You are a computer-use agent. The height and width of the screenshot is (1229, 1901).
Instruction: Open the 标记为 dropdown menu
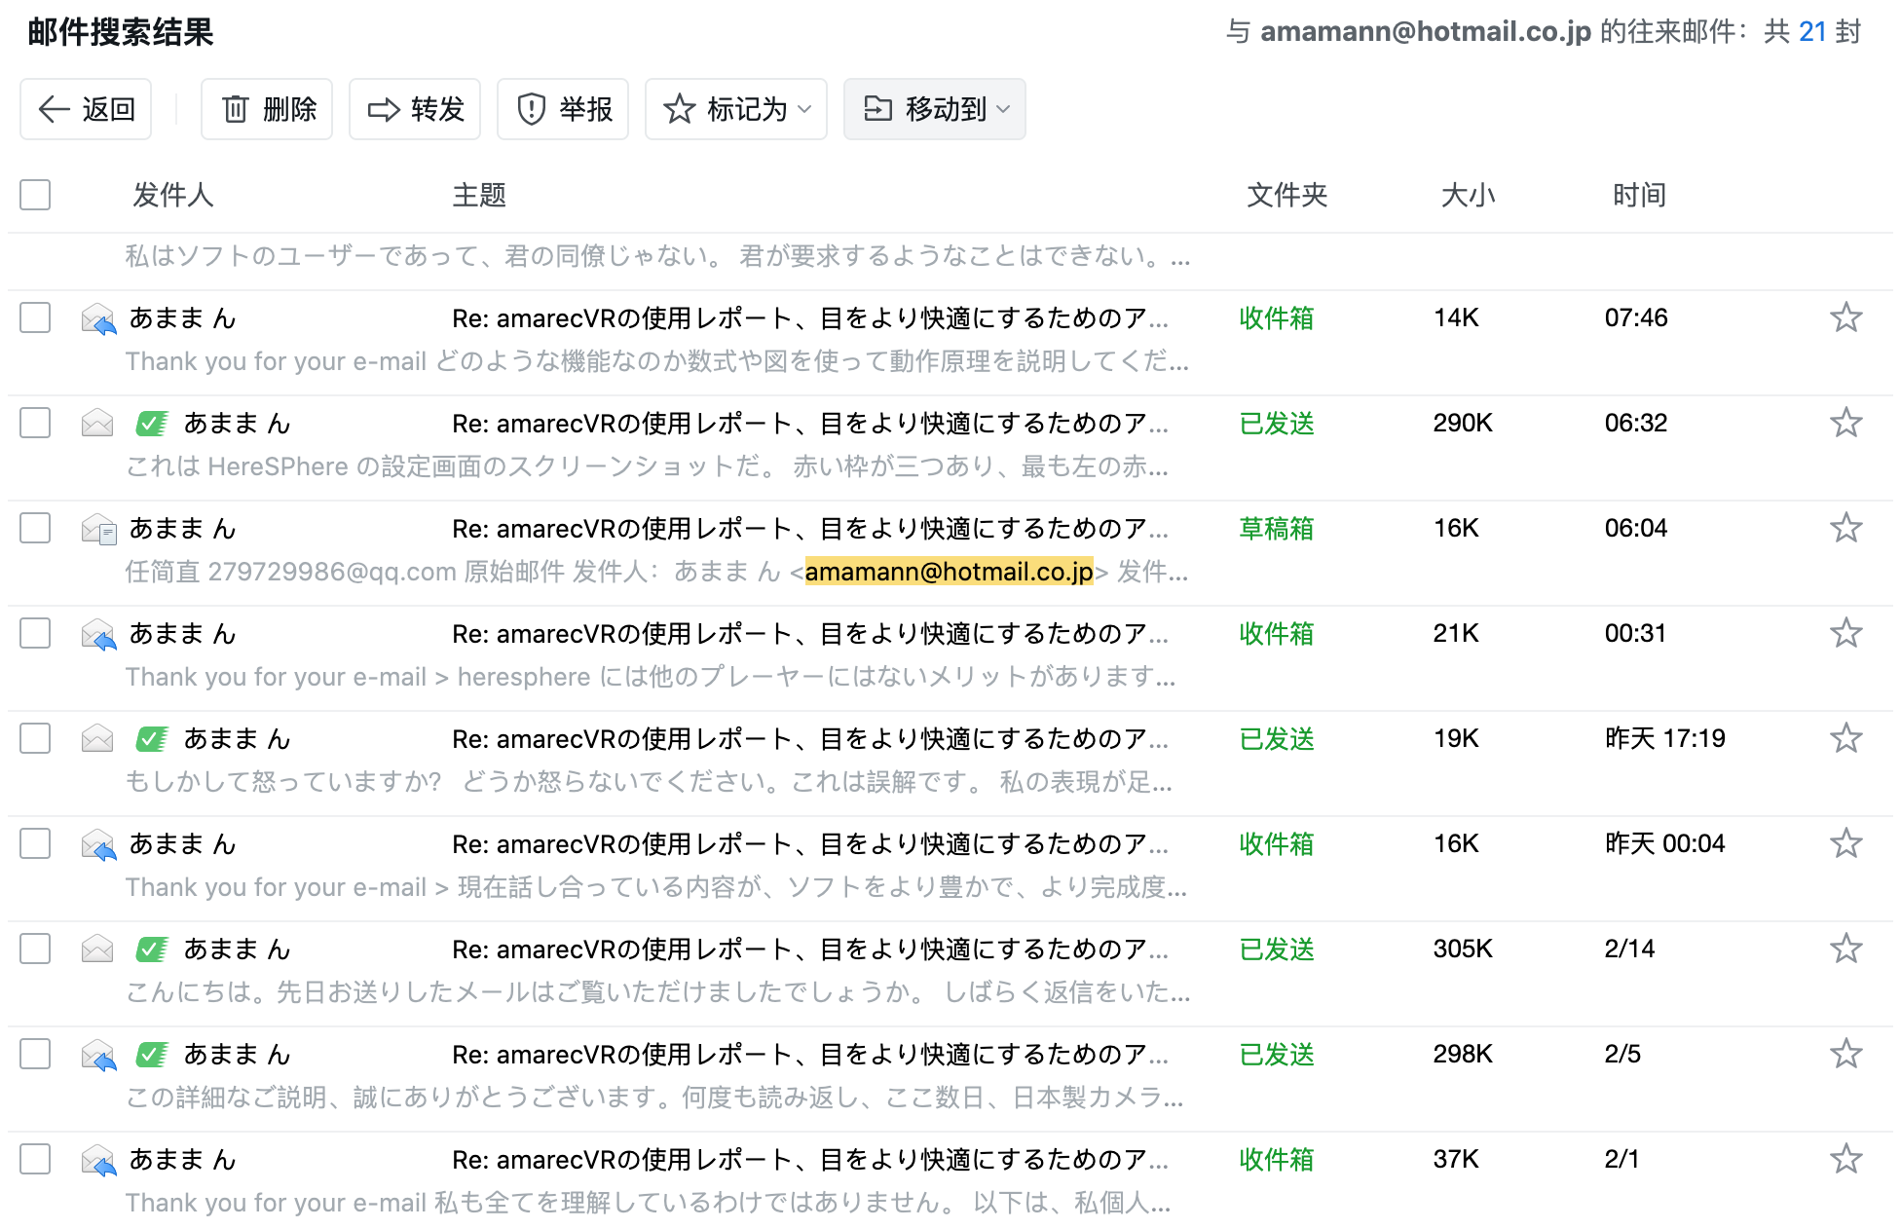(736, 109)
